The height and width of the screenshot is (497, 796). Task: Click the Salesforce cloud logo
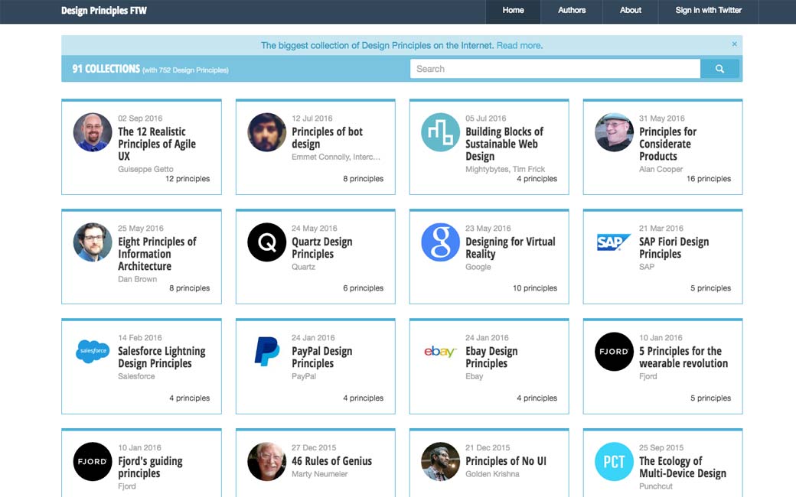pos(93,352)
